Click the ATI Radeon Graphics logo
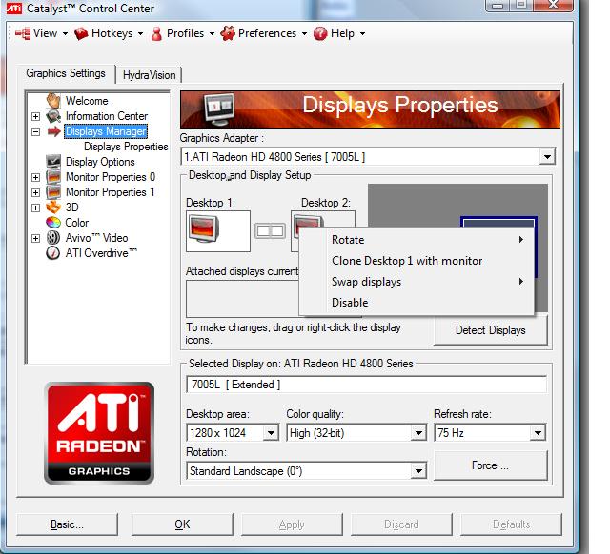The width and height of the screenshot is (610, 554). [x=99, y=433]
